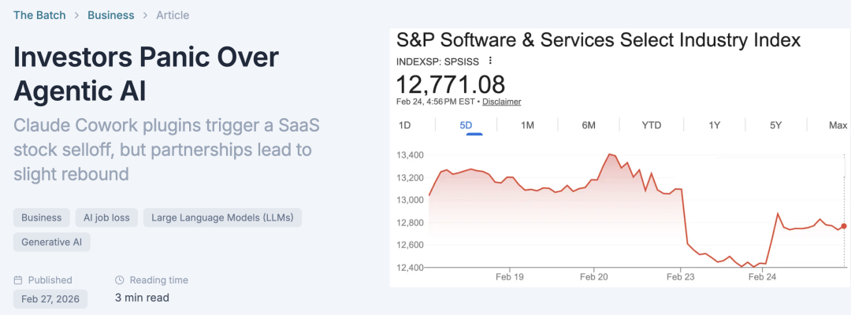This screenshot has width=851, height=315.
Task: Select the 5D chart range tab
Action: 466,125
